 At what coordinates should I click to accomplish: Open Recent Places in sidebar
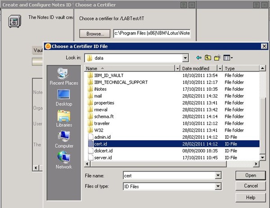tap(64, 76)
